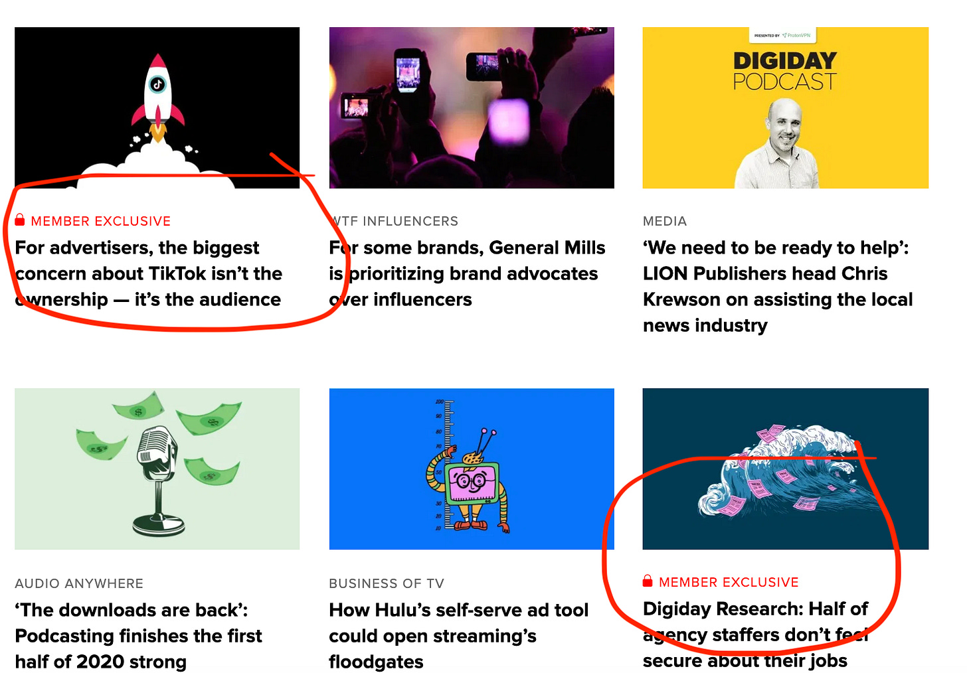Click the AUDIO ANYWHERE category label
The height and width of the screenshot is (673, 967).
[x=79, y=583]
